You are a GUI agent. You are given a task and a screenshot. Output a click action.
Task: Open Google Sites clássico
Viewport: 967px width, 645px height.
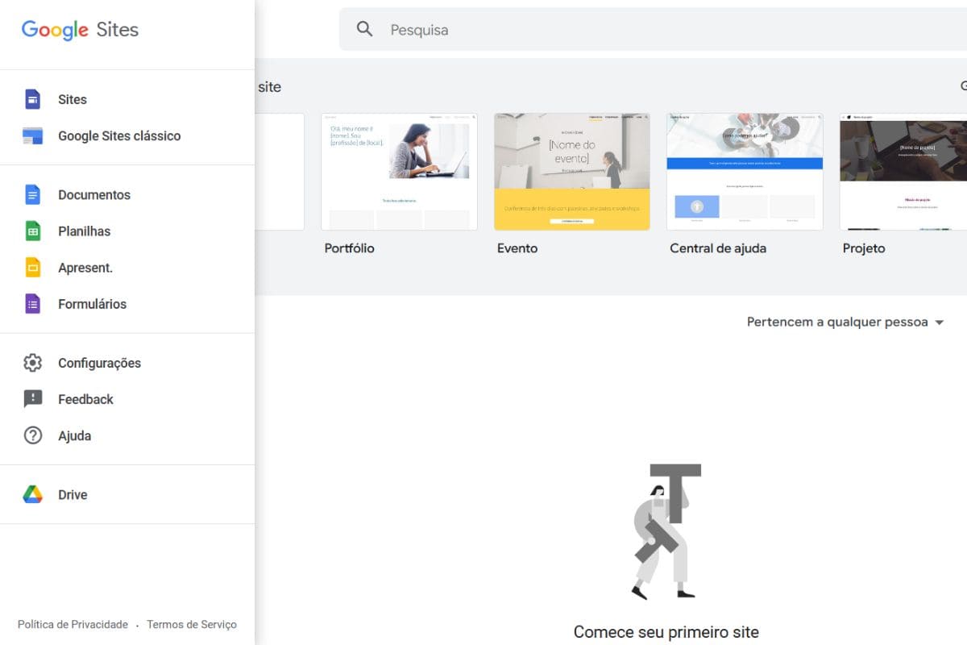point(119,135)
